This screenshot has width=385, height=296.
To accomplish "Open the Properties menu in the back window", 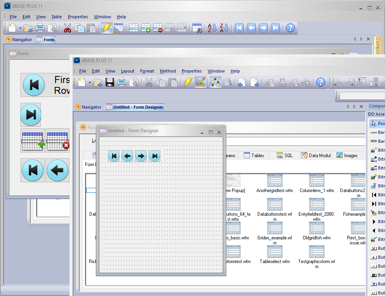I will coord(78,17).
